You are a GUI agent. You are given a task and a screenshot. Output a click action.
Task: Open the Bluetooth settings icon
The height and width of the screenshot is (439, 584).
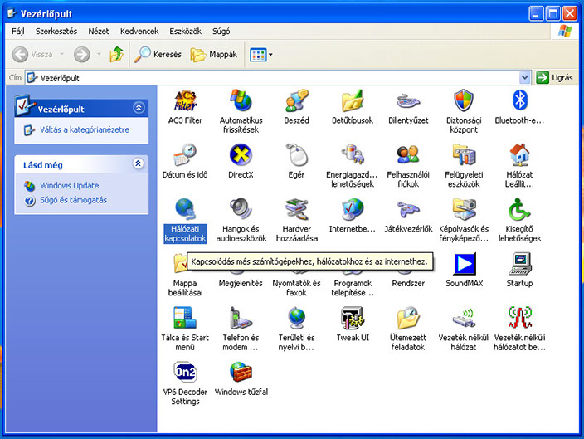(519, 101)
